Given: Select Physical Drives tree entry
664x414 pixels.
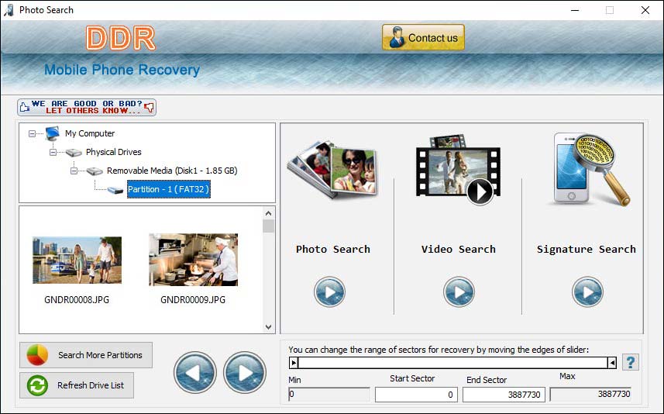Looking at the screenshot, I should (x=113, y=152).
